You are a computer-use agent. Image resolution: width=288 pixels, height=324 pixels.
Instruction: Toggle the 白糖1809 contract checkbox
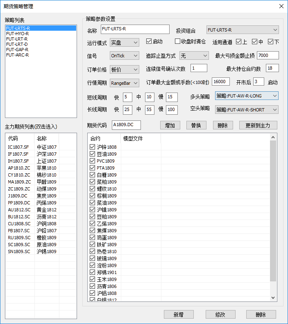[x=92, y=175]
